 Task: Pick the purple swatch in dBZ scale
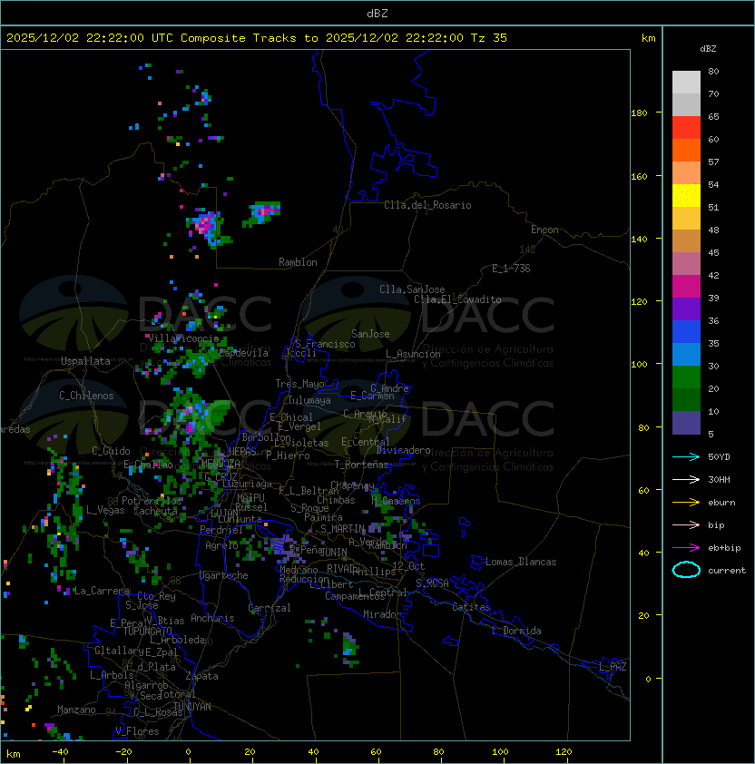point(686,309)
